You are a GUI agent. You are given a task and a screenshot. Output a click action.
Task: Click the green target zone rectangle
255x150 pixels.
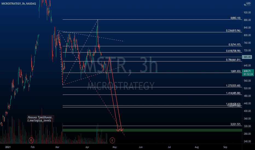tap(152, 130)
